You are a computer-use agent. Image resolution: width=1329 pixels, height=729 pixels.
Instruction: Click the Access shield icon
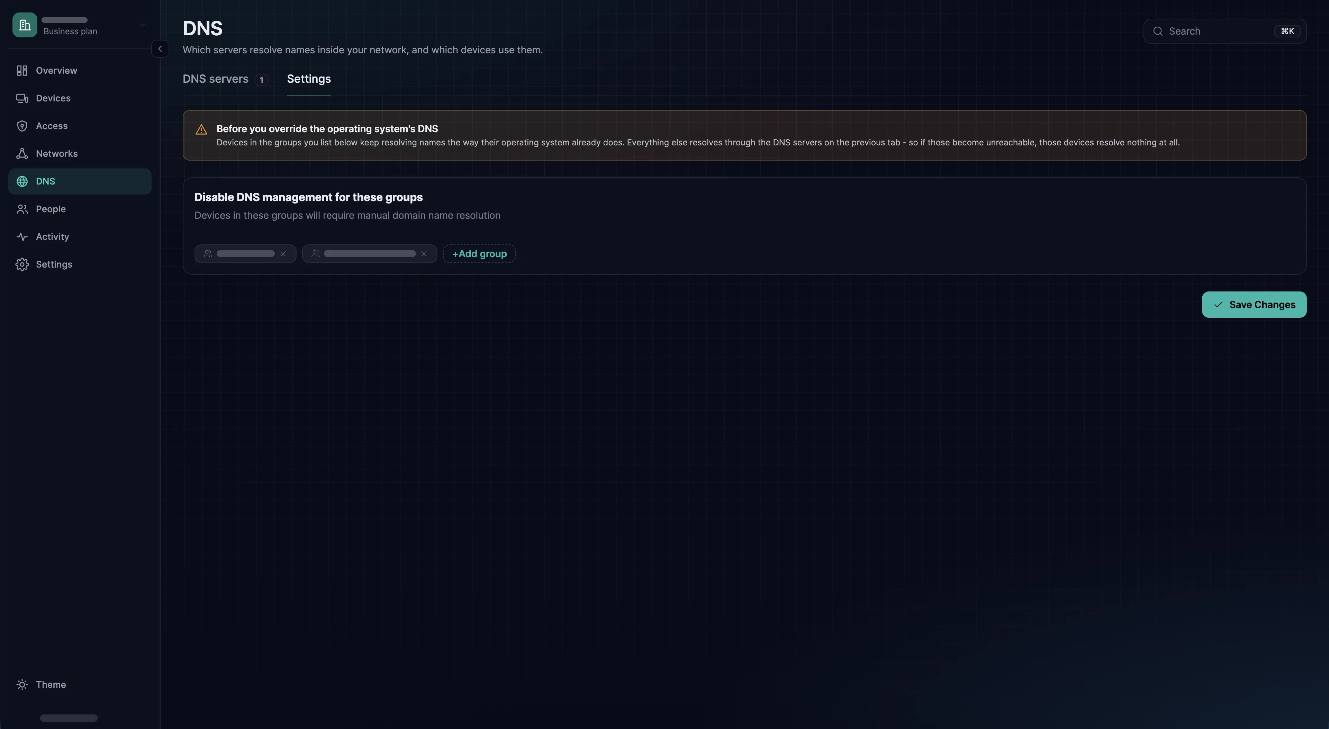coord(22,126)
